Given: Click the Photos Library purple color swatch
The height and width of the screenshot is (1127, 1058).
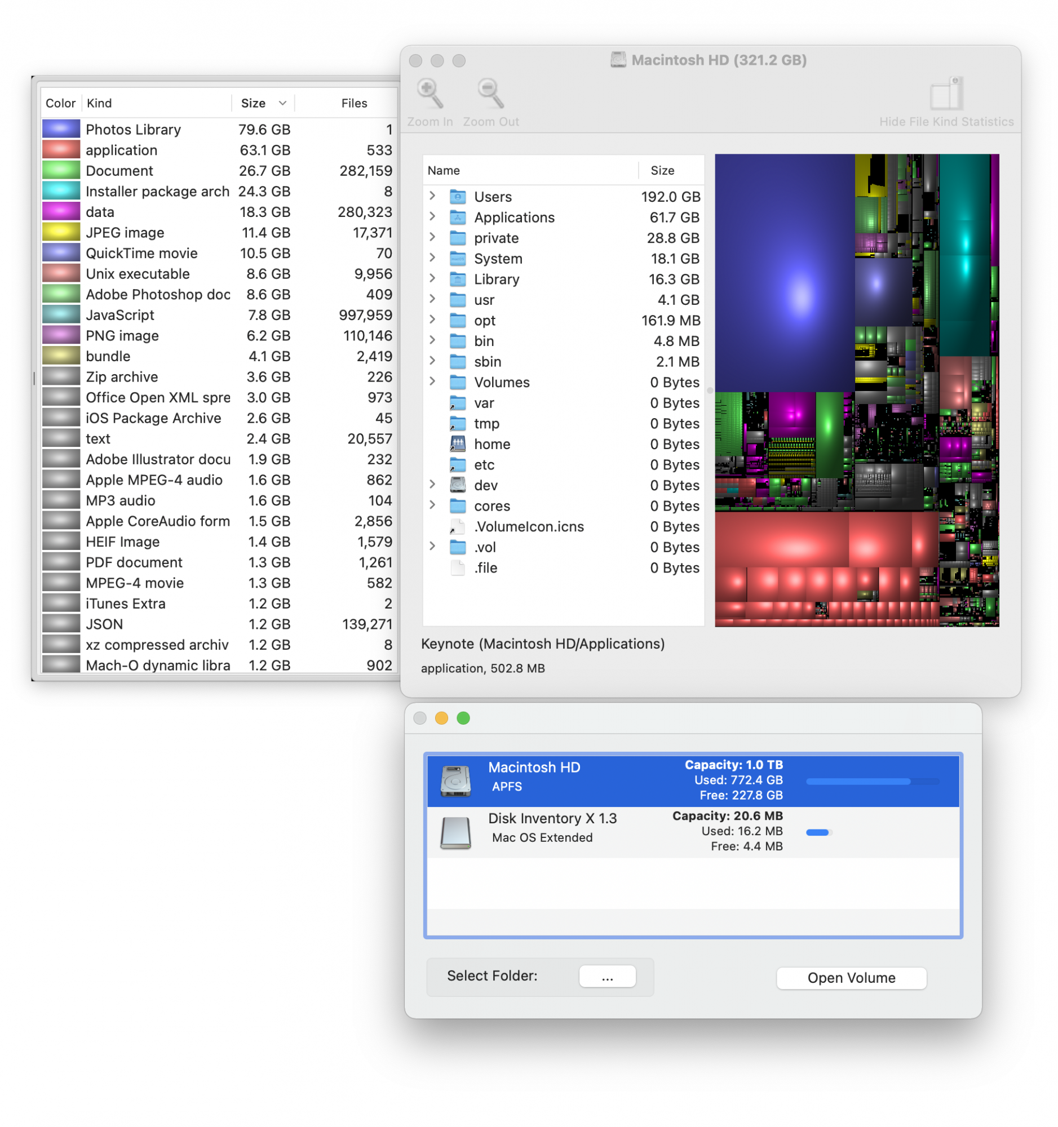Looking at the screenshot, I should [x=61, y=128].
